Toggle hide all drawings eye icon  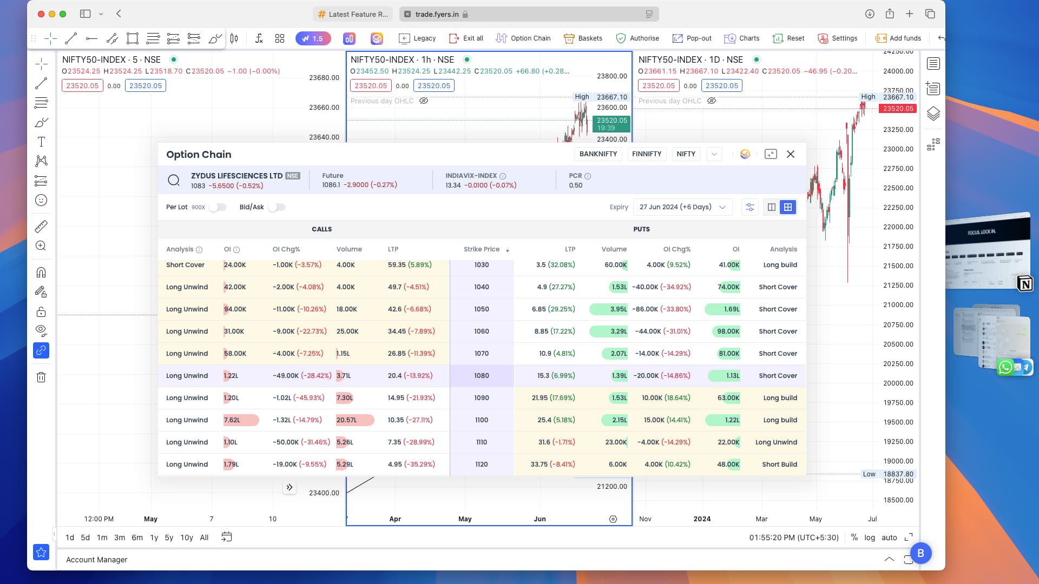(x=41, y=330)
